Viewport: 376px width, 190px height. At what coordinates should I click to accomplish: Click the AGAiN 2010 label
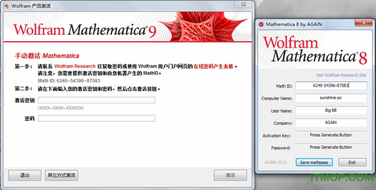point(276,162)
